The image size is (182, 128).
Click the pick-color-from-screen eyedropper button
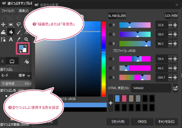tap(175, 88)
